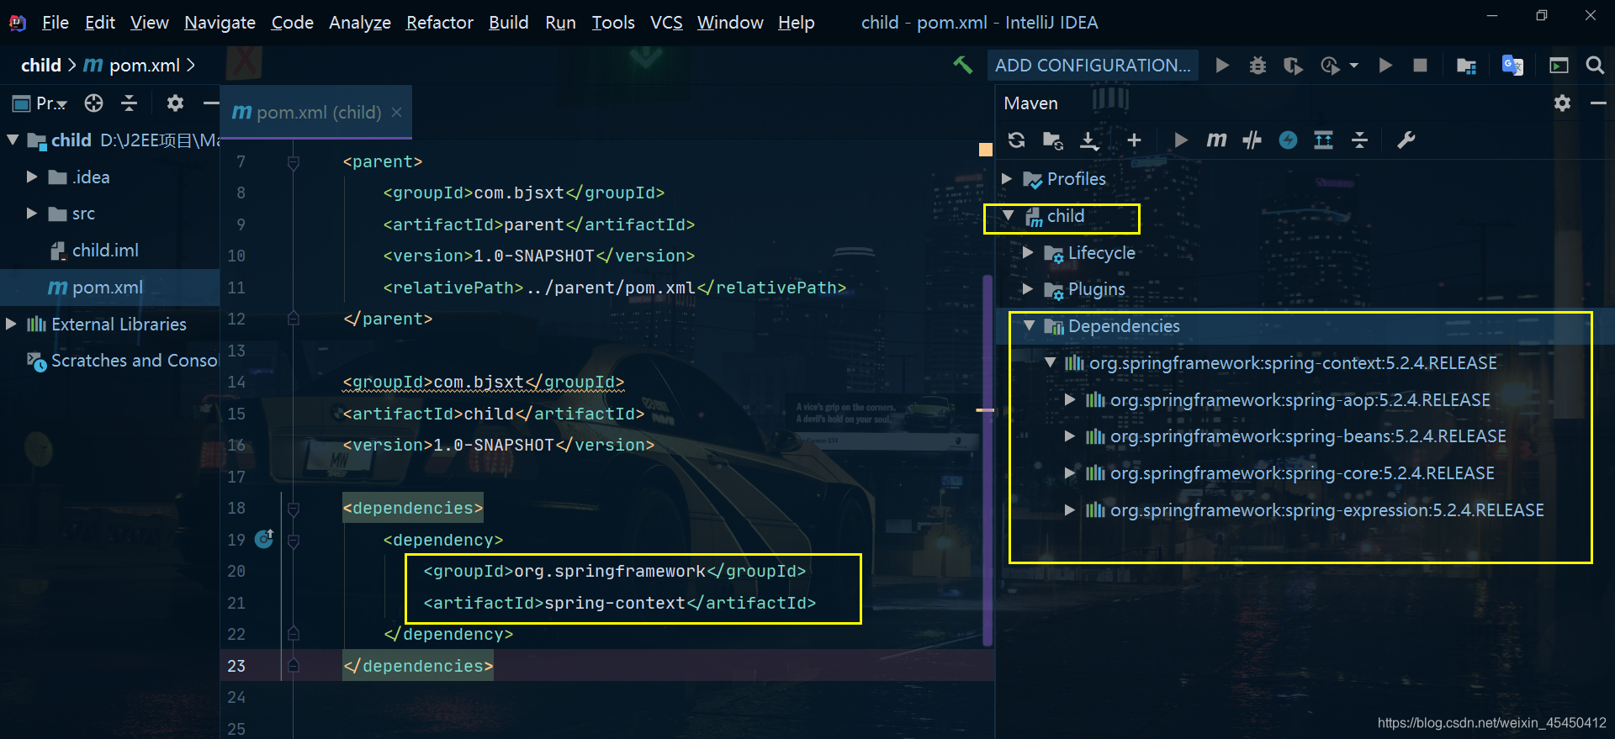1615x739 pixels.
Task: Expand Maven Profiles node
Action: pyautogui.click(x=1007, y=178)
